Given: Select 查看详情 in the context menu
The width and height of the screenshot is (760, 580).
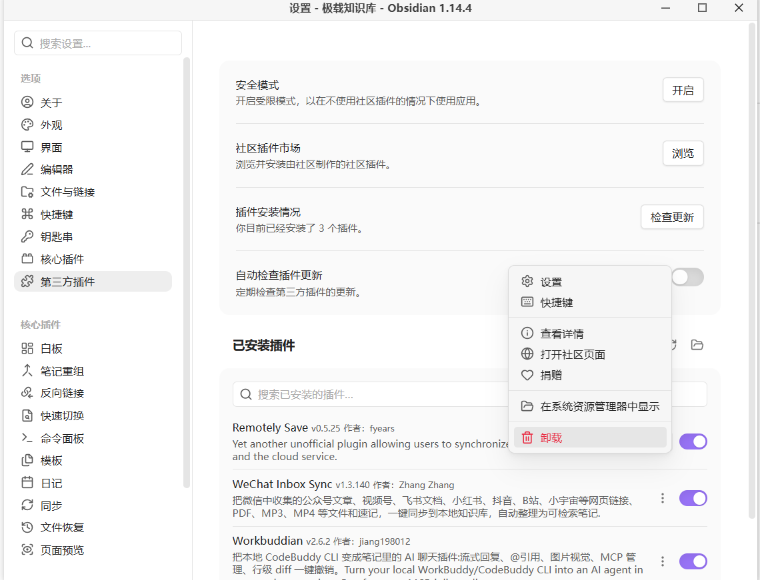Looking at the screenshot, I should coord(590,334).
